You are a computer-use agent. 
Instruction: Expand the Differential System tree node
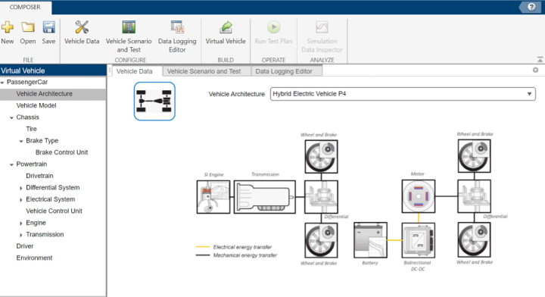[21, 188]
